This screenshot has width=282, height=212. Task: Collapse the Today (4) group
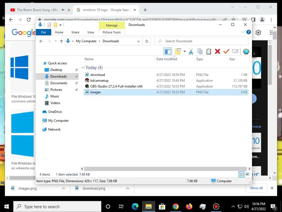(x=83, y=67)
